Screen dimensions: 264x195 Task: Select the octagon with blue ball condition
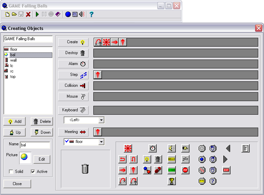tap(202, 159)
